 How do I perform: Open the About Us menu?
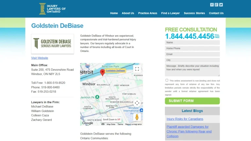128,13
